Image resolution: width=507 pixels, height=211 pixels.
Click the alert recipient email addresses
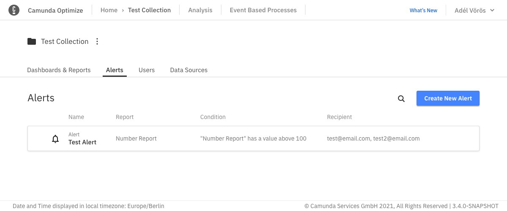tap(373, 138)
